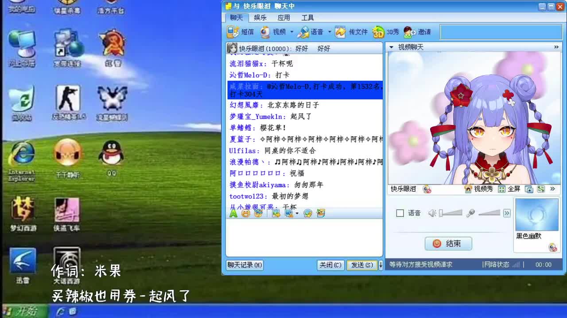Open 反恐精英 Counter-Strike desktop icon
567x318 pixels.
point(68,103)
